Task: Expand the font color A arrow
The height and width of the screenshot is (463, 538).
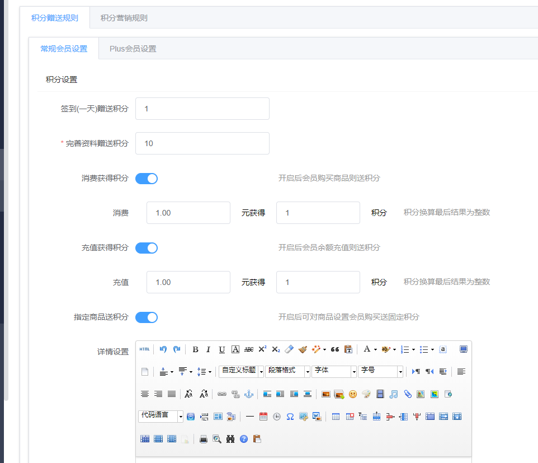Action: (375, 350)
